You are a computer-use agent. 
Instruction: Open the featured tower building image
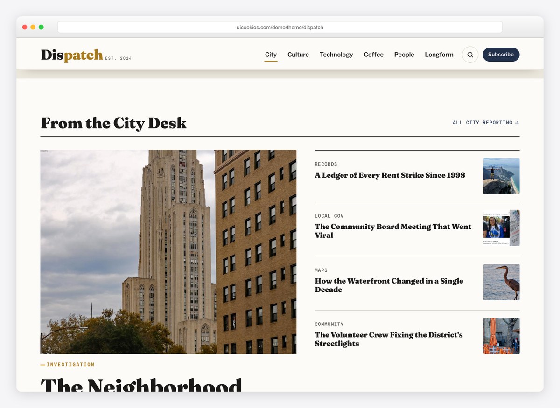(168, 252)
